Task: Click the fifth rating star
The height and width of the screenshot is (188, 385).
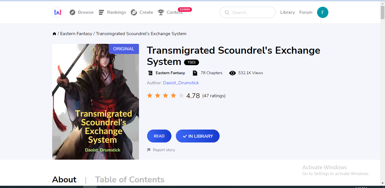Action: coord(181,96)
